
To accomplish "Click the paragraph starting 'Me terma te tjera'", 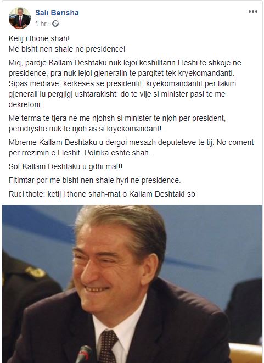I will click(x=117, y=124).
